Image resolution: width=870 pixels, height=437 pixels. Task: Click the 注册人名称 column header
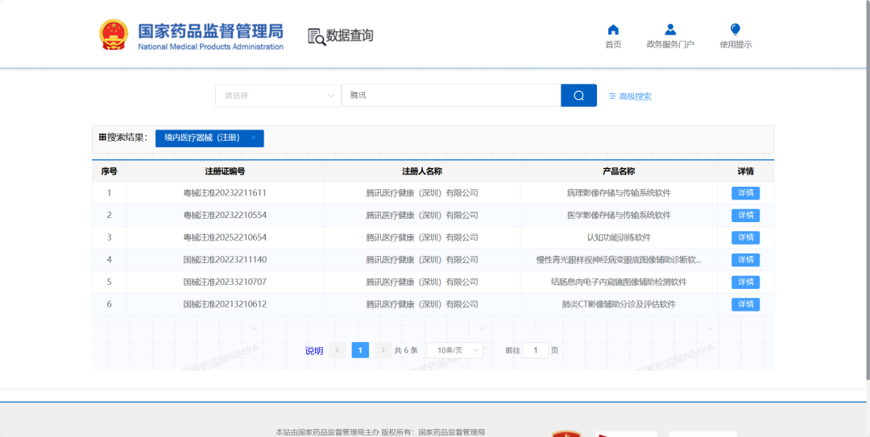(421, 171)
